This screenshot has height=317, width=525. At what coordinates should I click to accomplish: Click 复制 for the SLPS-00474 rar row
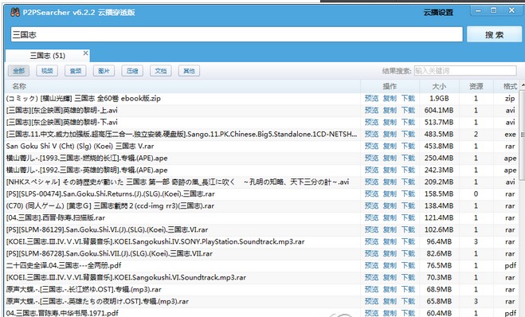[x=390, y=194]
